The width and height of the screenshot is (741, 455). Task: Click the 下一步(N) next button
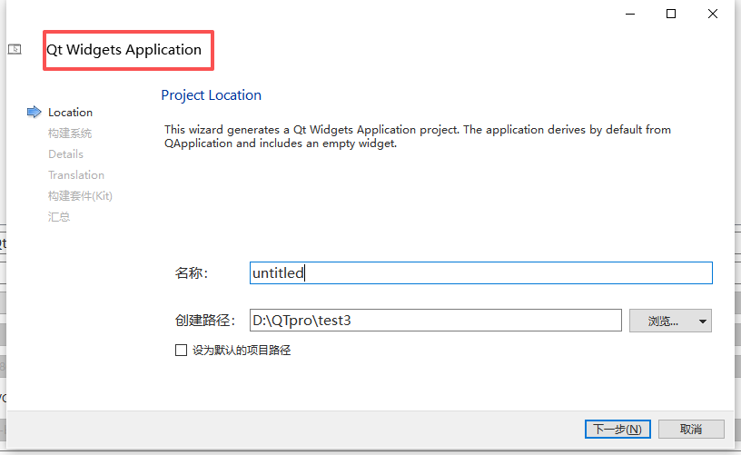[617, 429]
